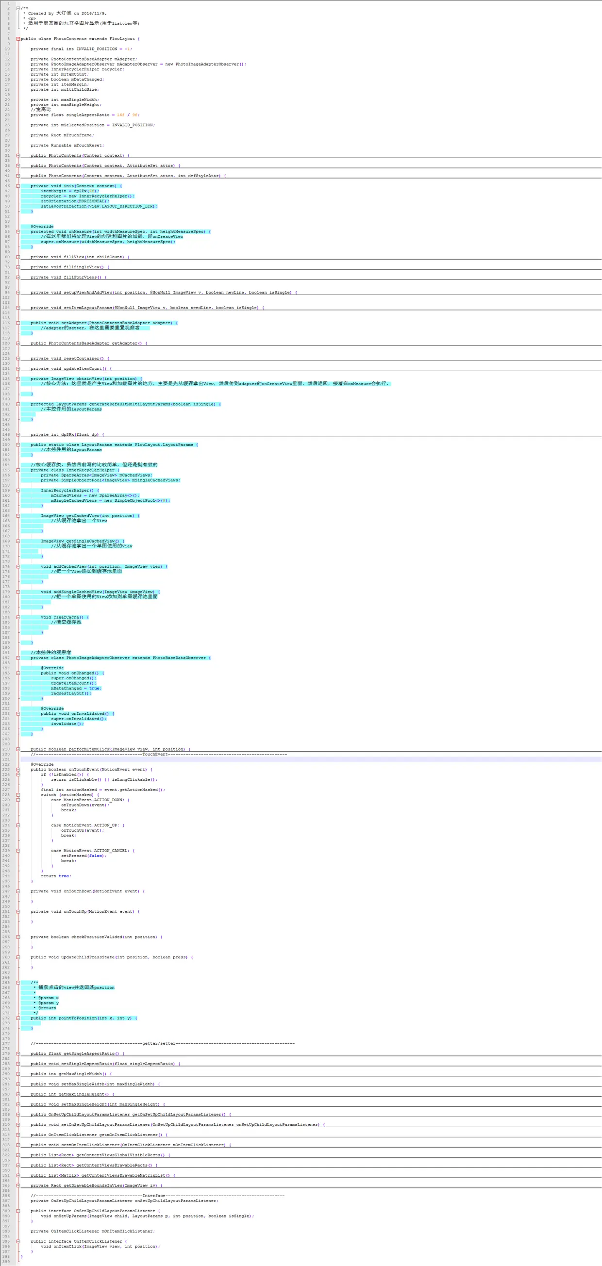Collapse the InnerRecyclerHelper class fold
This screenshot has width=602, height=1266.
[18, 470]
